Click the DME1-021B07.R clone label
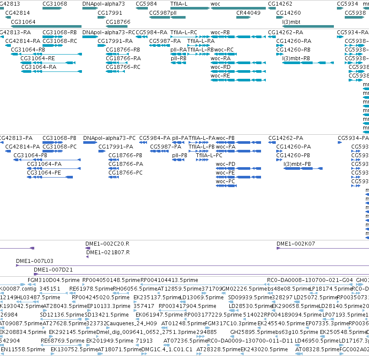The width and height of the screenshot is (369, 356). [108, 252]
